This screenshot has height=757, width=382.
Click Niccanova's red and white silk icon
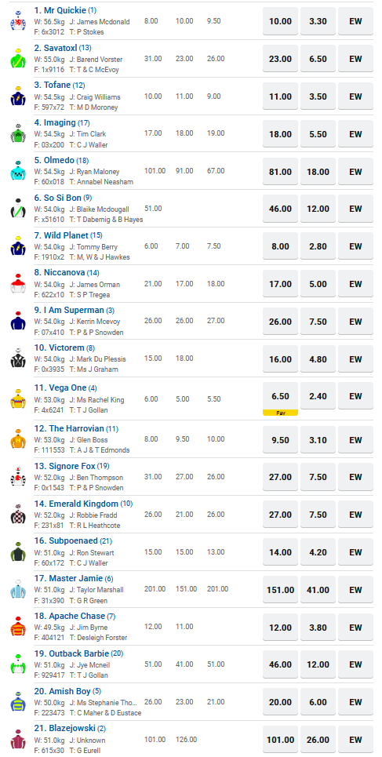pyautogui.click(x=18, y=284)
